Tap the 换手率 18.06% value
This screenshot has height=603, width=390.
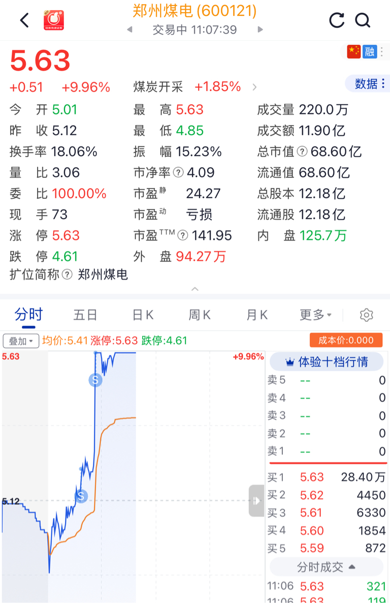coord(74,152)
